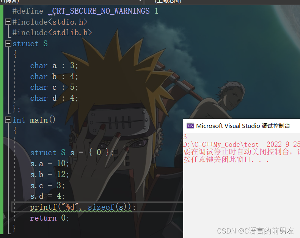Screen dimensions: 300x238
Task: Click the _CRT_SECURE_NO_WARNINGS define line
Action: [85, 11]
